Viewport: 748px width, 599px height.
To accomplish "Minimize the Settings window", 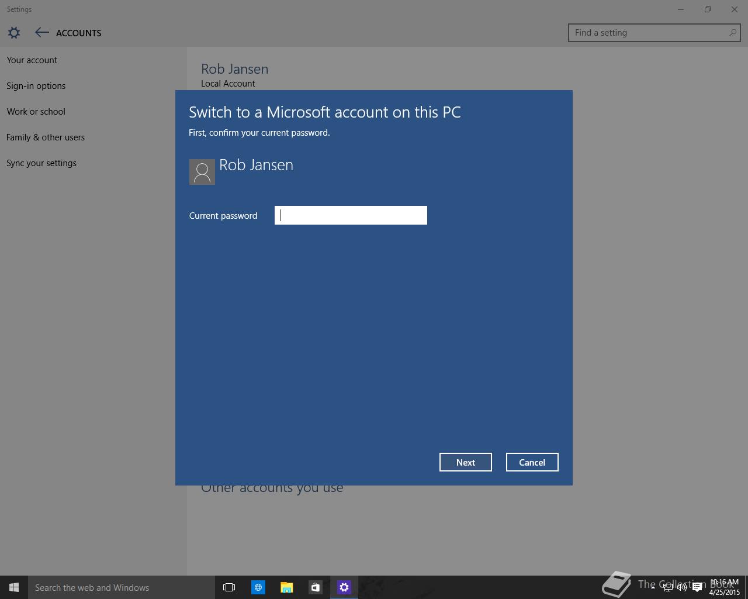I will [x=681, y=9].
